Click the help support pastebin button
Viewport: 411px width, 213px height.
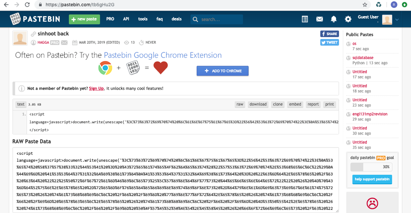coord(372,179)
